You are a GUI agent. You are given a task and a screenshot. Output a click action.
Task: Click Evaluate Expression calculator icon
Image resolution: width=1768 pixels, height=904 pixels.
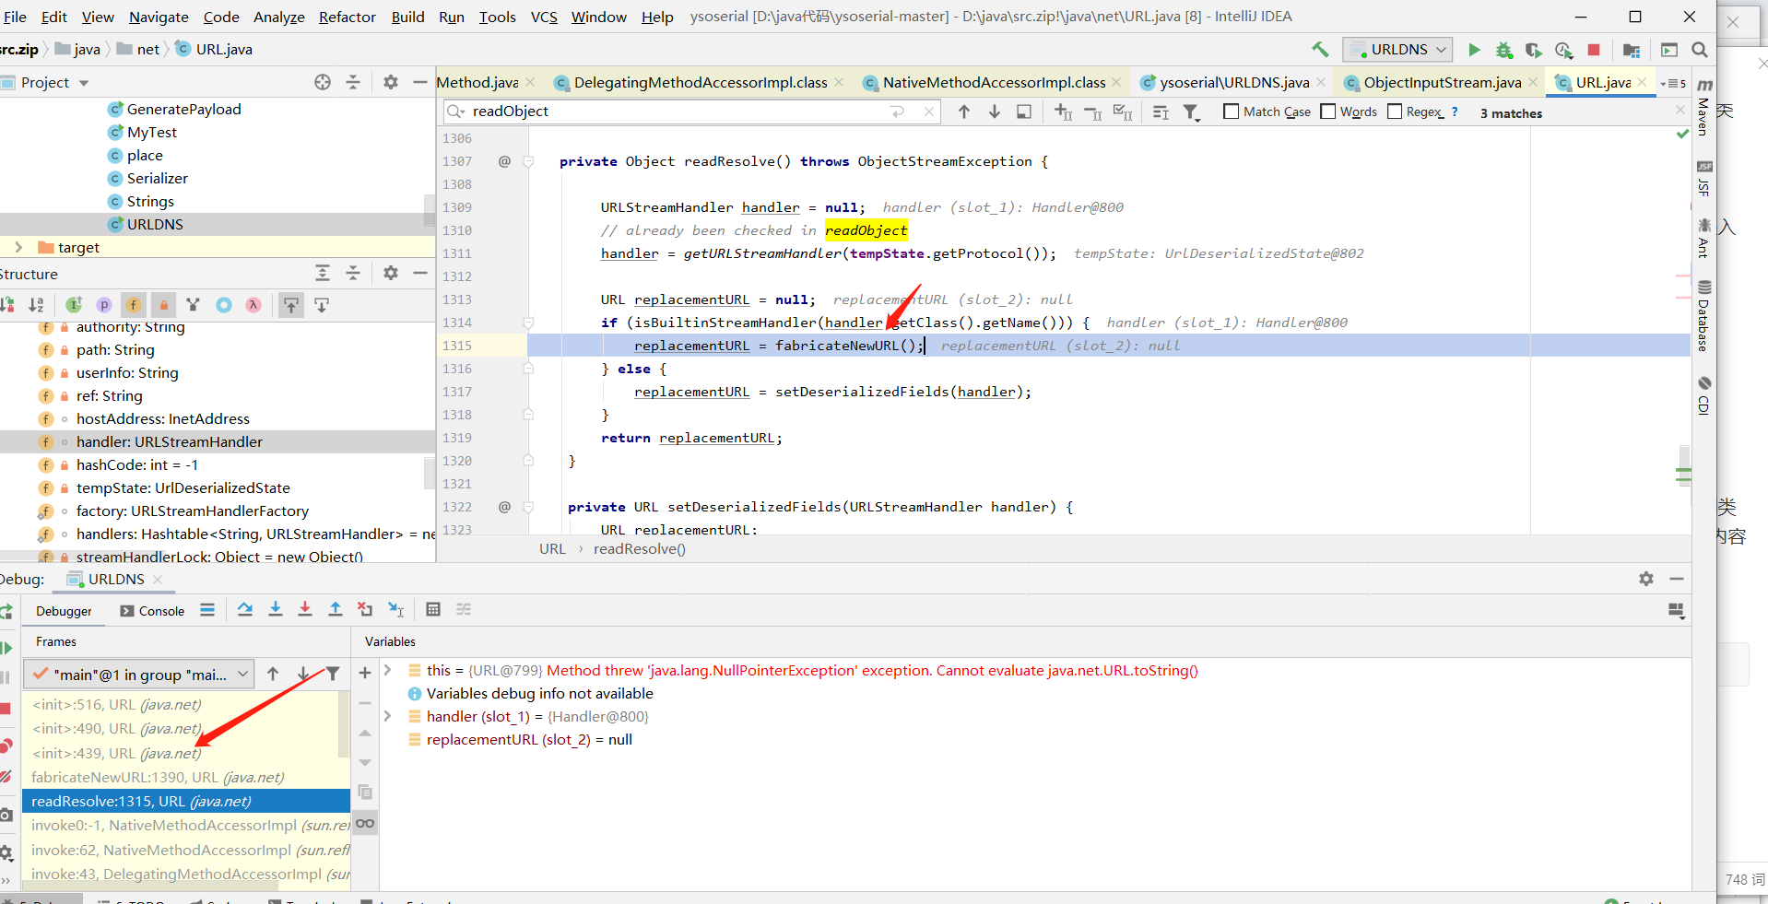(433, 610)
